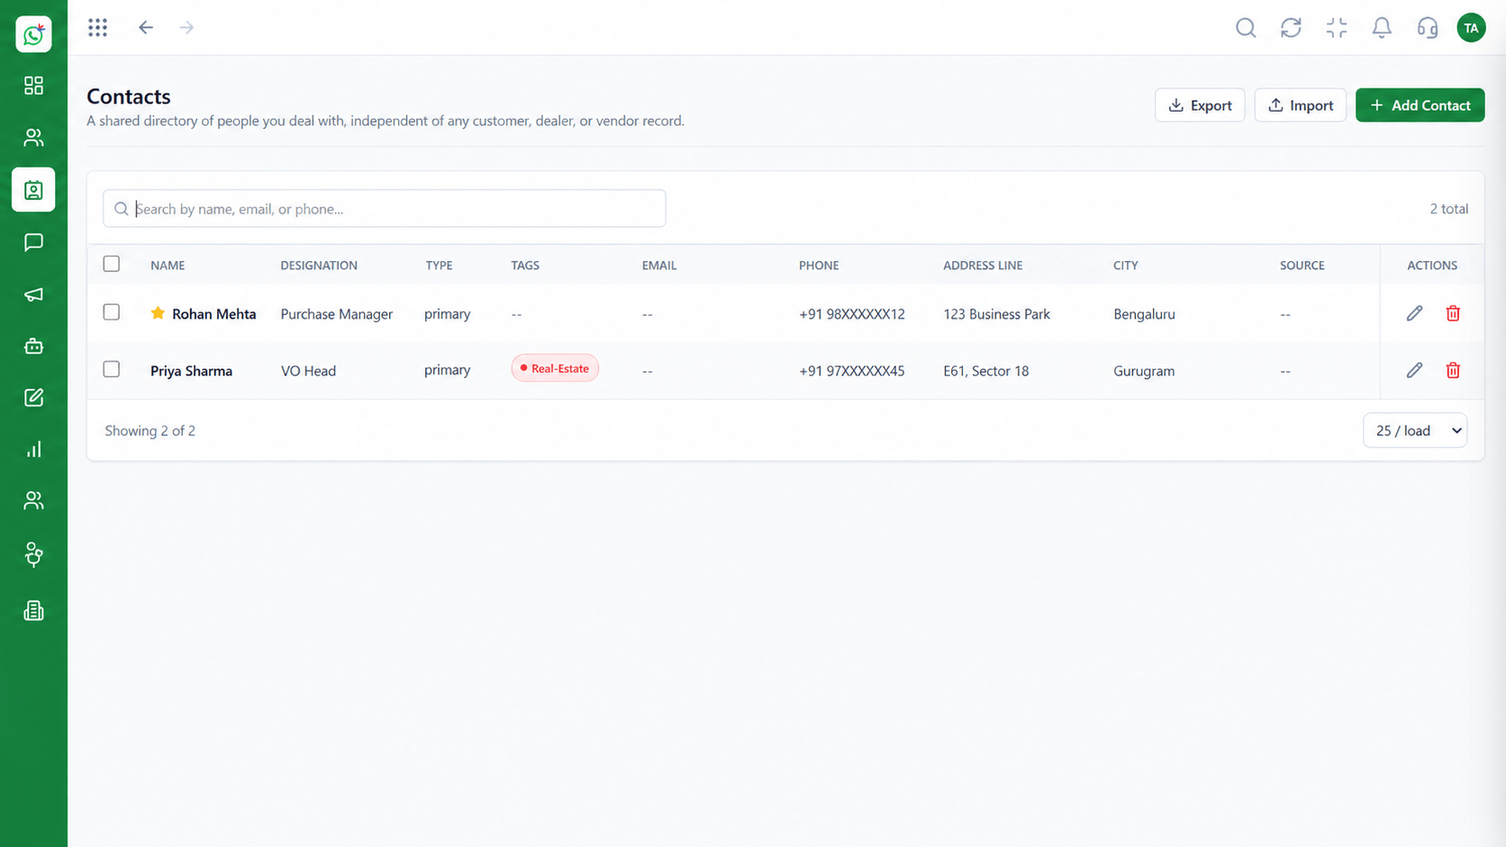This screenshot has height=847, width=1506.
Task: Click the Add Contact button
Action: coord(1420,105)
